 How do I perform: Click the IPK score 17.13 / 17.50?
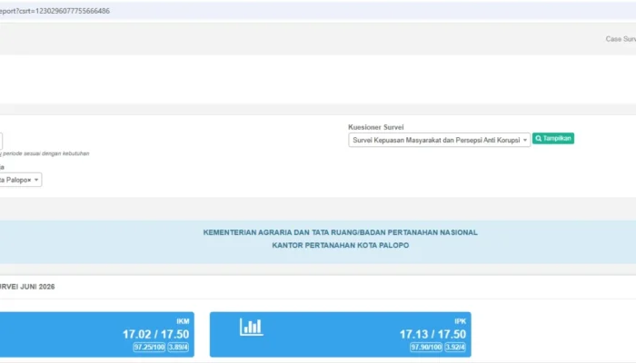tap(432, 334)
